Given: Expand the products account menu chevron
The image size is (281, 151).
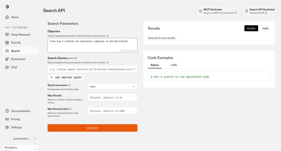Looking at the screenshot, I should click(35, 139).
